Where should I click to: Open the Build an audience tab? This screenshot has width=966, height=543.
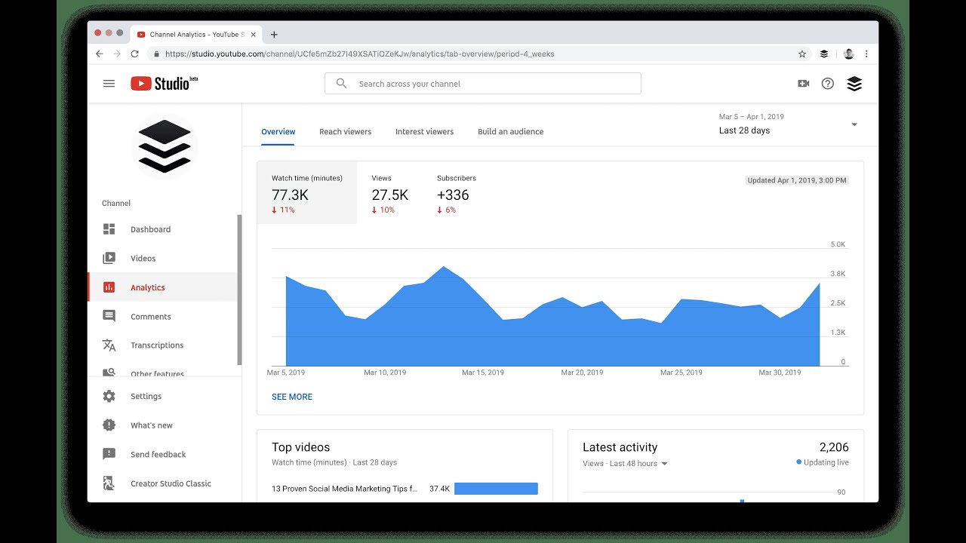511,132
